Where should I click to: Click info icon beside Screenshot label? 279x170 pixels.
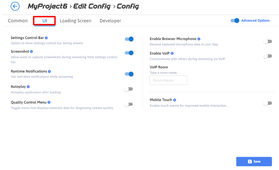[32, 51]
